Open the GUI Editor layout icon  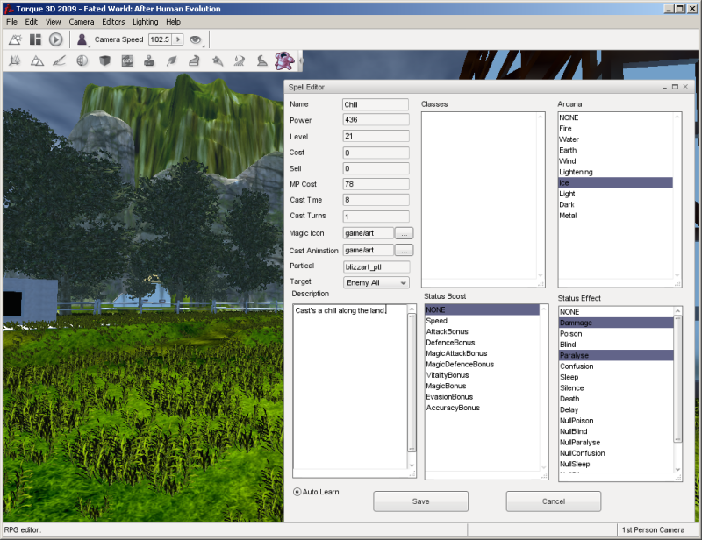35,39
